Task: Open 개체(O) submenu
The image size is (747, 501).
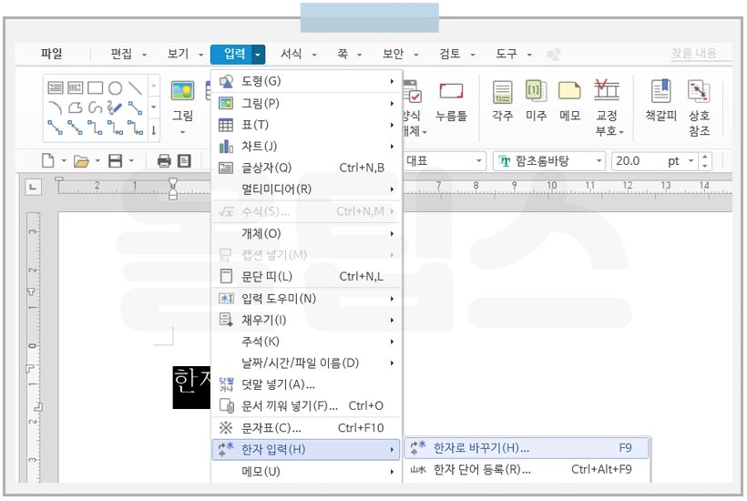Action: tap(306, 233)
